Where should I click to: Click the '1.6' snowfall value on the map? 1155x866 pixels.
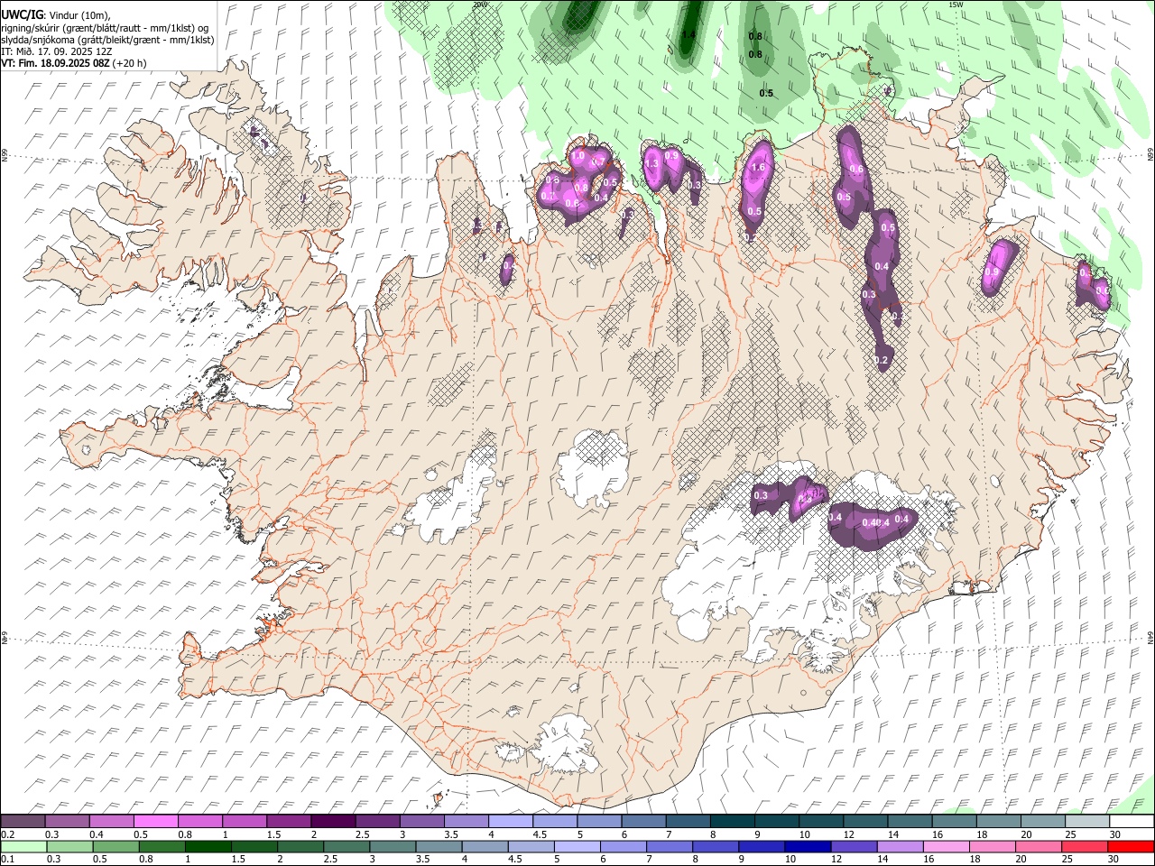pyautogui.click(x=759, y=168)
